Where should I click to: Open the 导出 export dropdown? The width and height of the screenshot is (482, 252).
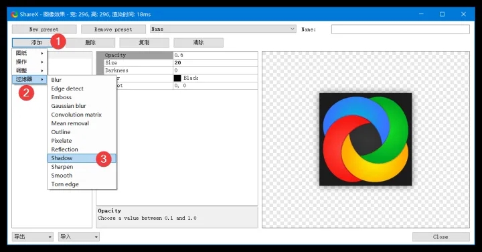pos(33,237)
